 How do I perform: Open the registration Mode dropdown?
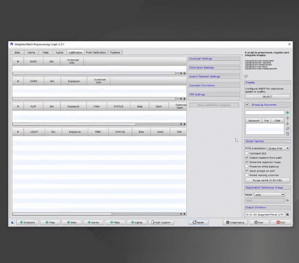coord(269,195)
